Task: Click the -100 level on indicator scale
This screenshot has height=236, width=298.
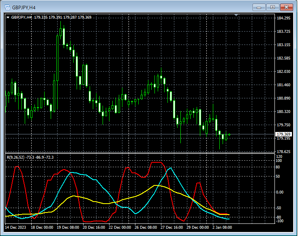Action: [279, 221]
